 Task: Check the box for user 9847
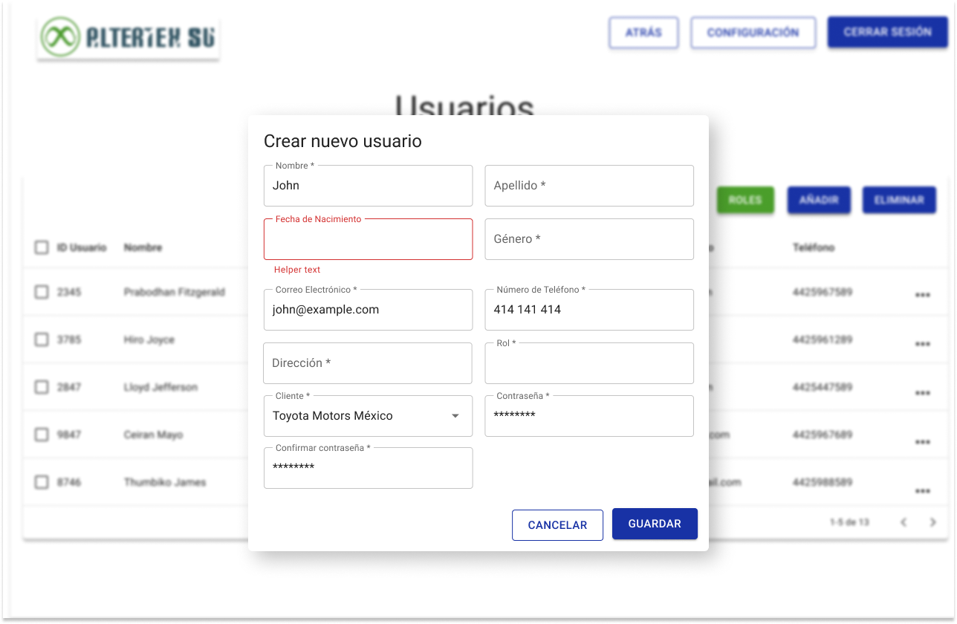click(42, 435)
